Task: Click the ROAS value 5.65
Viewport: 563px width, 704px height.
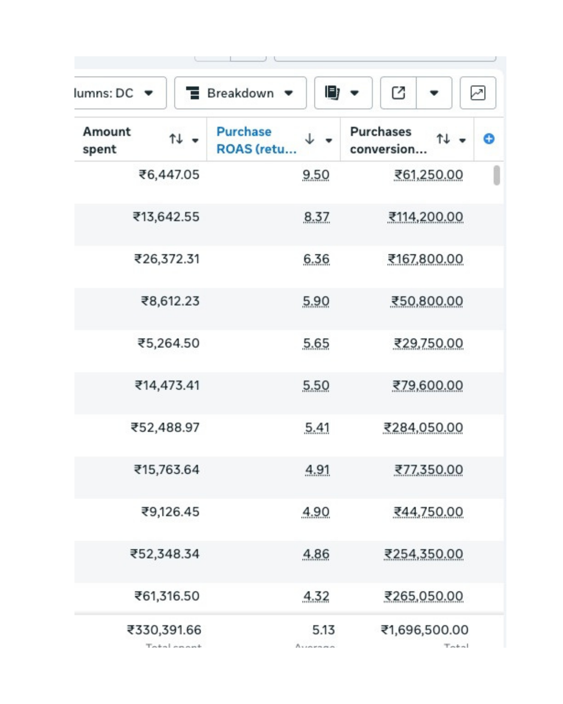Action: [x=316, y=343]
